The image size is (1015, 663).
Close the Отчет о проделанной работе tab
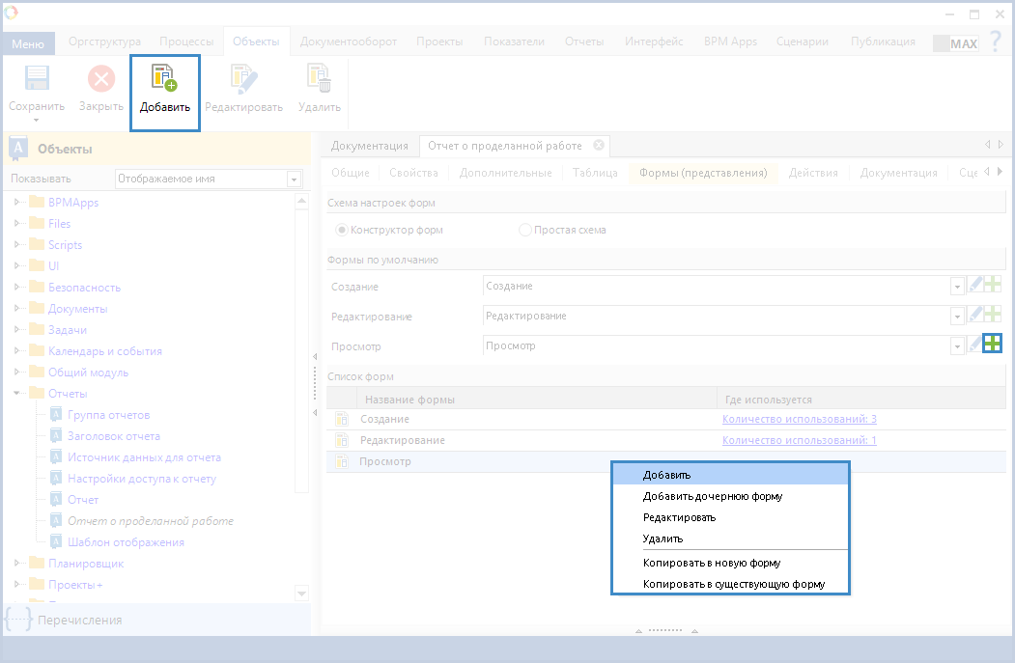click(x=599, y=145)
